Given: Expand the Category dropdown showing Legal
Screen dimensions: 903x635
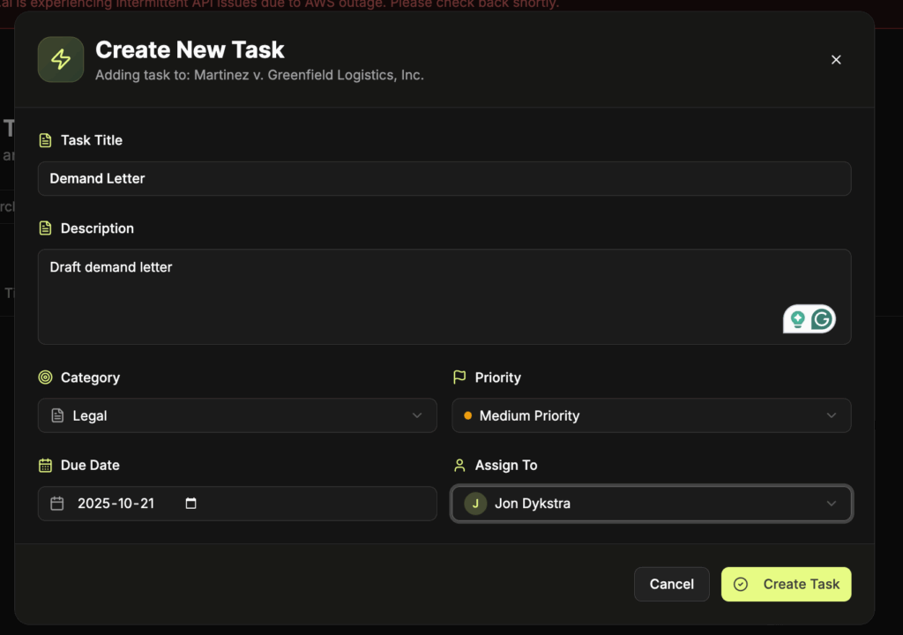Looking at the screenshot, I should pyautogui.click(x=236, y=415).
